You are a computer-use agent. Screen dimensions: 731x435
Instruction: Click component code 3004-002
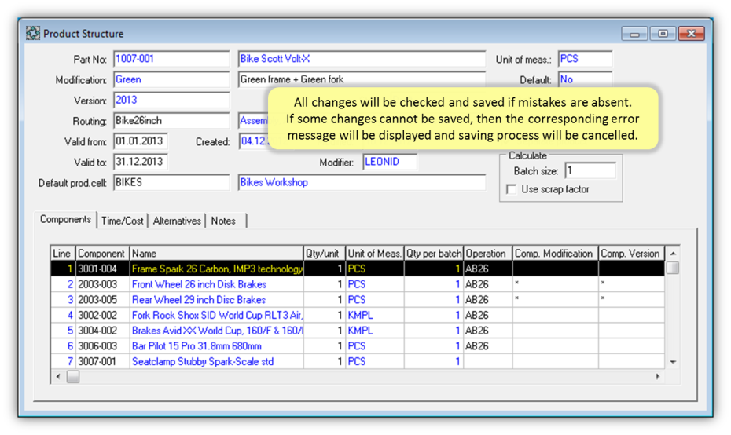[102, 331]
